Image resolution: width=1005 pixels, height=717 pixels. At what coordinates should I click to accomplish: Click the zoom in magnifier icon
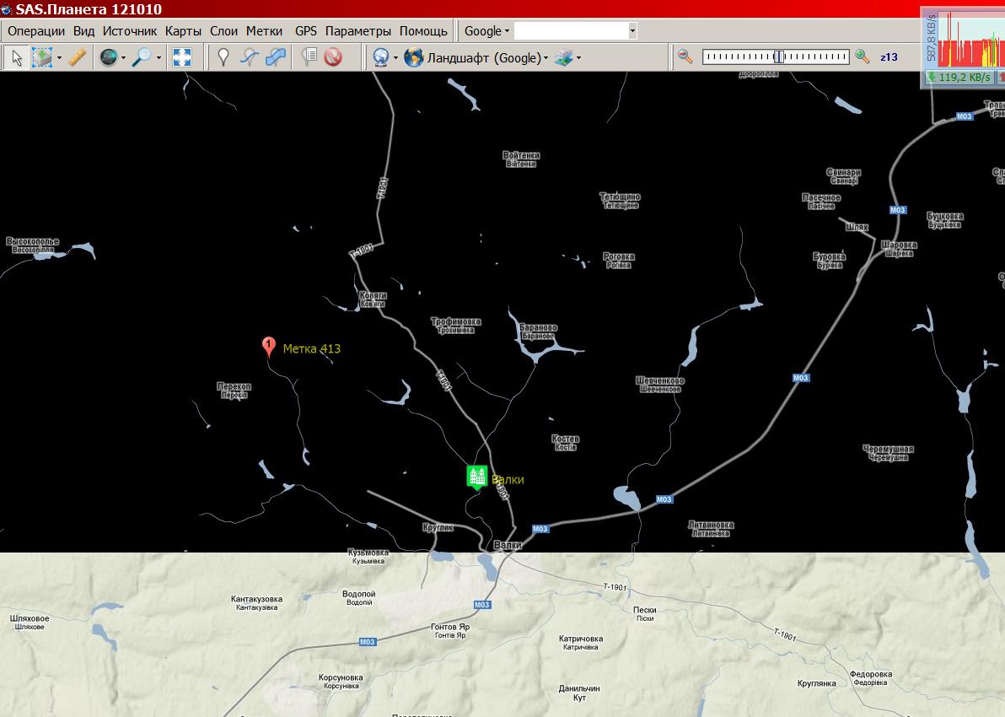pos(862,57)
